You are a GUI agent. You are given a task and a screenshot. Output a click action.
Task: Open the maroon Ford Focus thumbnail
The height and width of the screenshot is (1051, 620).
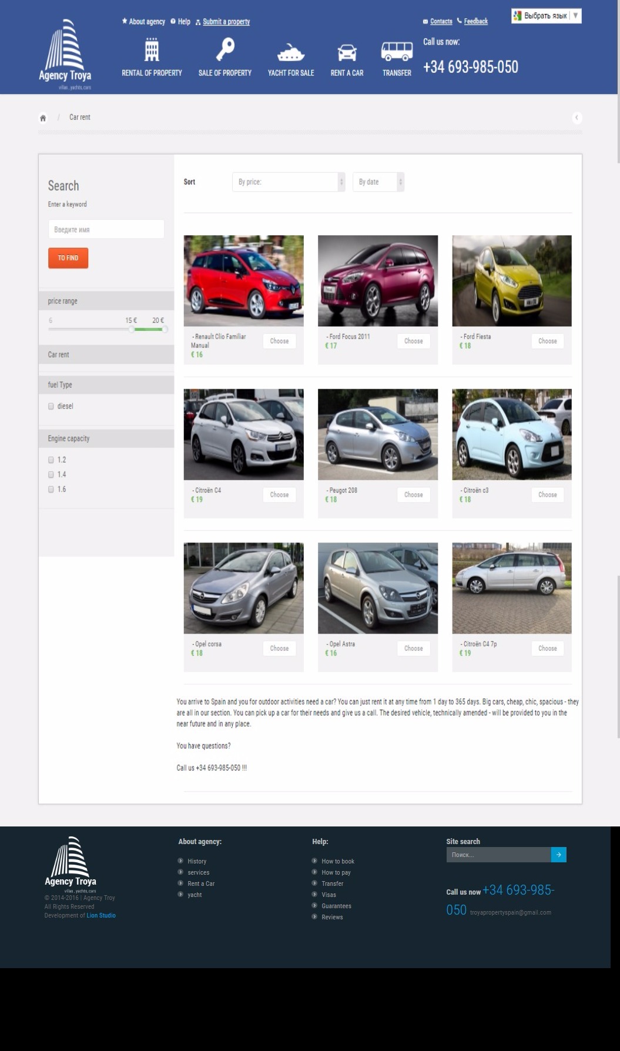click(378, 280)
